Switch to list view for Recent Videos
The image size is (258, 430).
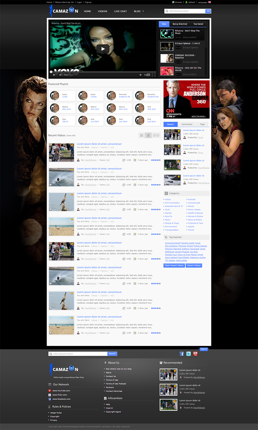(x=148, y=135)
